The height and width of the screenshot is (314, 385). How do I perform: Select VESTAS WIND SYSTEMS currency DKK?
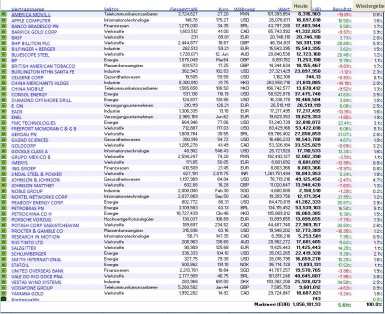pyautogui.click(x=244, y=281)
